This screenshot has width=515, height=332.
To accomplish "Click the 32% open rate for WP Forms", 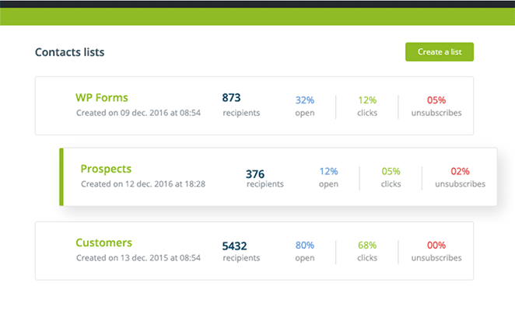I will [304, 100].
